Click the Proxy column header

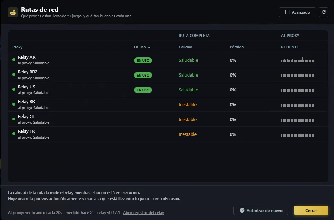click(18, 47)
